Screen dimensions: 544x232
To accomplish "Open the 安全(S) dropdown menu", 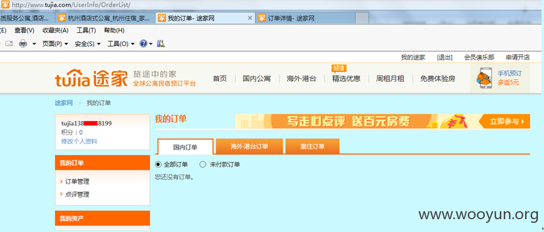I will point(88,44).
